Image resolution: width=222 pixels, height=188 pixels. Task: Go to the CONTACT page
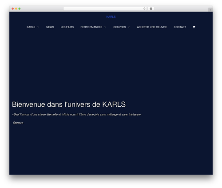(180, 27)
